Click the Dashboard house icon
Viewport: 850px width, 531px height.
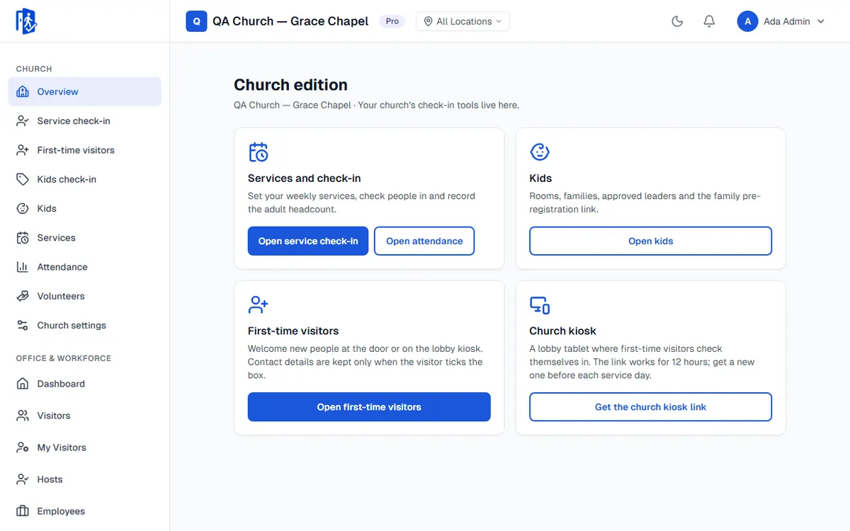coord(23,384)
